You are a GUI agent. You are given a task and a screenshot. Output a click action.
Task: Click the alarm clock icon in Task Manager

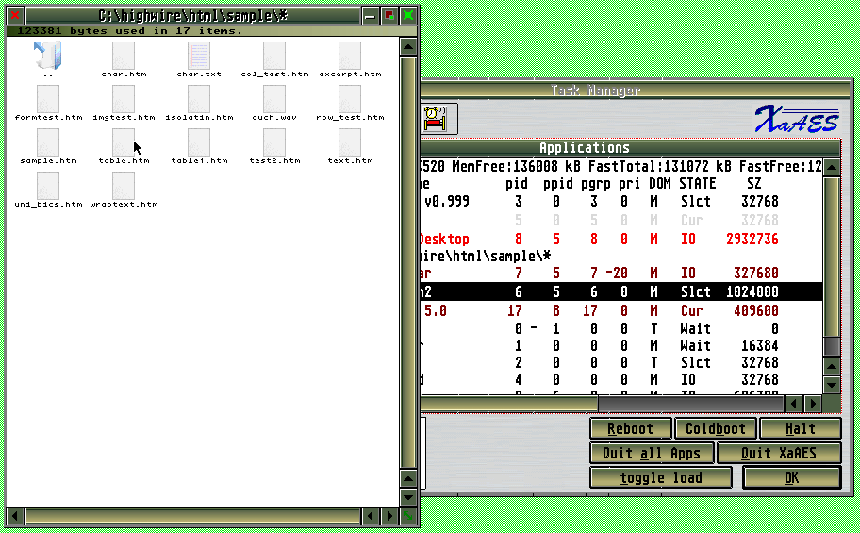[436, 119]
